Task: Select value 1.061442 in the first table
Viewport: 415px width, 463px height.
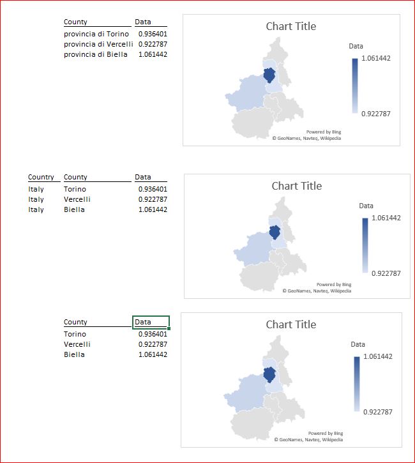Action: point(153,55)
